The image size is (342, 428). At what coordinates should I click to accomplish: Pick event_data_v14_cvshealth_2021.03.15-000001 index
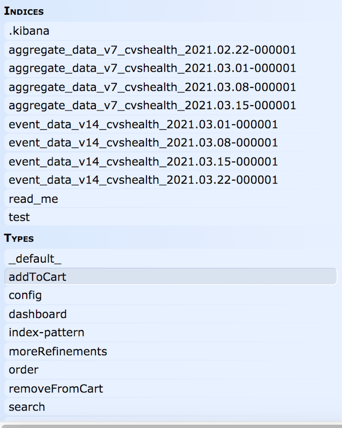click(171, 161)
